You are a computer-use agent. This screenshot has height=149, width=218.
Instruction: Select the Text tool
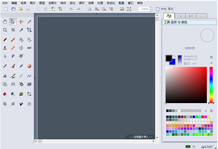(5, 76)
